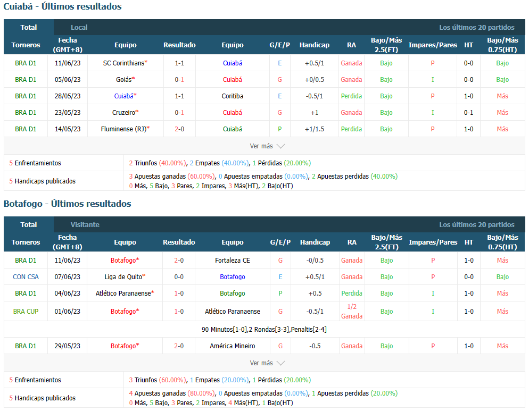Open 'Los últimos 20 partidos' in Cuiabá table
This screenshot has width=529, height=411.
tap(477, 27)
